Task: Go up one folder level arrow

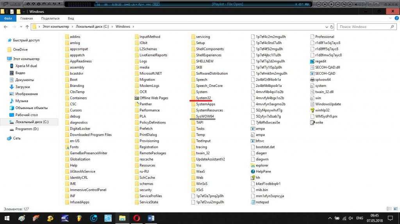Action: pyautogui.click(x=27, y=27)
